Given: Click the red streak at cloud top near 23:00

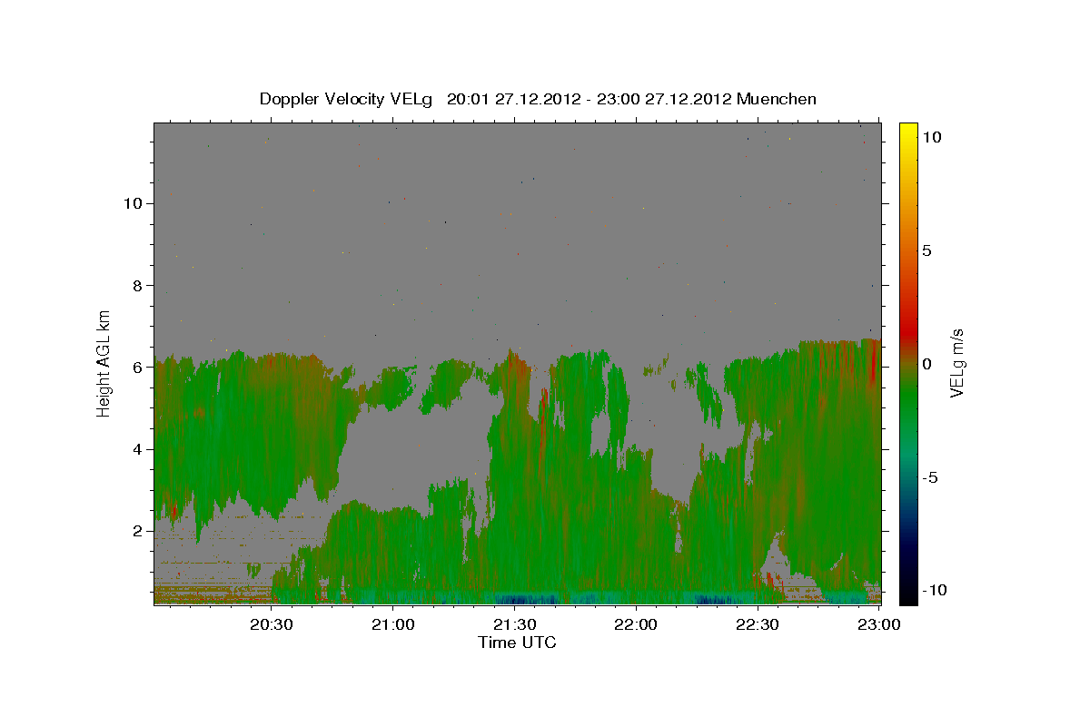Looking at the screenshot, I should [872, 364].
